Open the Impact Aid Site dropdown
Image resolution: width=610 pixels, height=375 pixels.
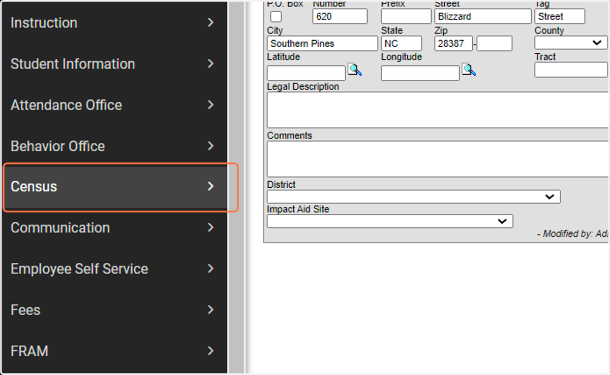(x=390, y=221)
